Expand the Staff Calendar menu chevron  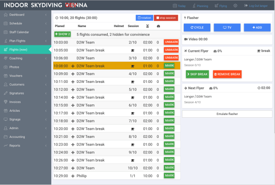(46, 32)
